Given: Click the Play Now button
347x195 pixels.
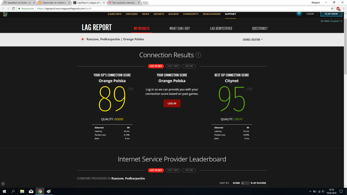Looking at the screenshot, I should coord(331,14).
